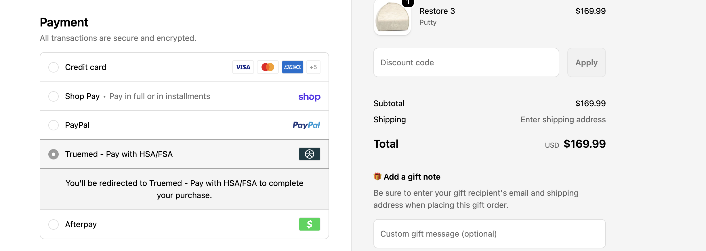706x251 pixels.
Task: Click the Custom gift message field
Action: pyautogui.click(x=489, y=234)
